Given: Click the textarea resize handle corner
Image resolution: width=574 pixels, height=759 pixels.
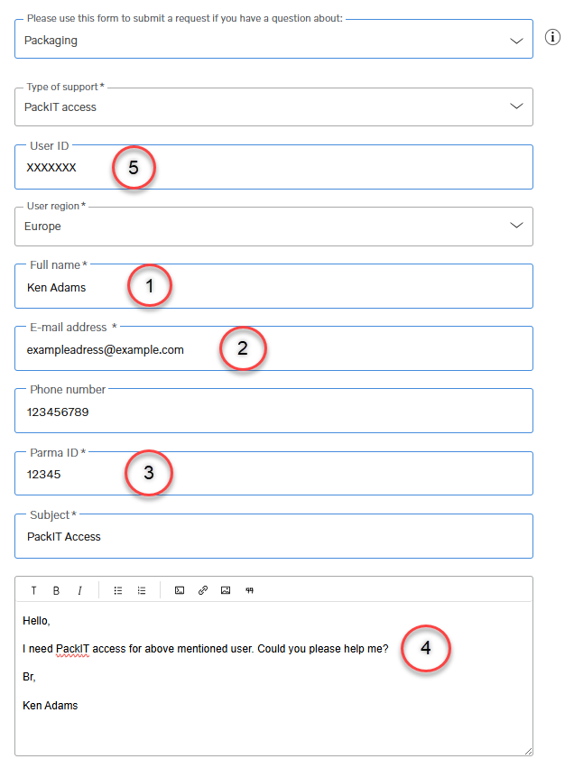Looking at the screenshot, I should coord(528,751).
